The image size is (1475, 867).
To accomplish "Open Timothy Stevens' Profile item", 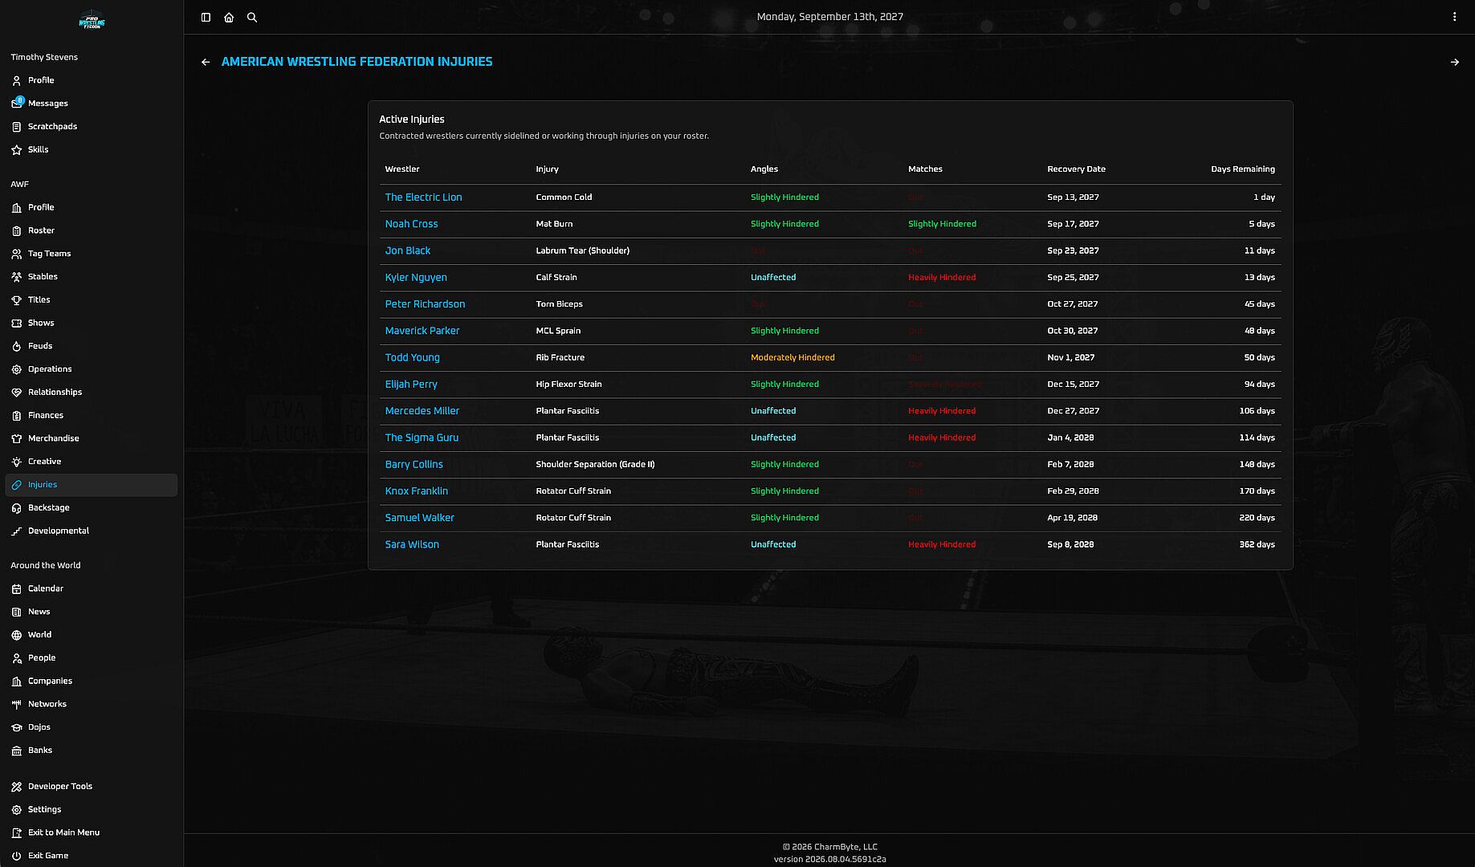I will coord(91,80).
